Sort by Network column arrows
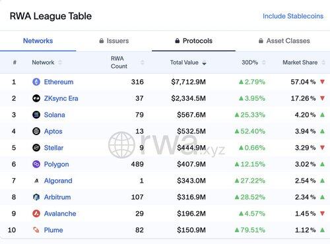Image resolution: width=330 pixels, height=244 pixels. click(x=60, y=63)
